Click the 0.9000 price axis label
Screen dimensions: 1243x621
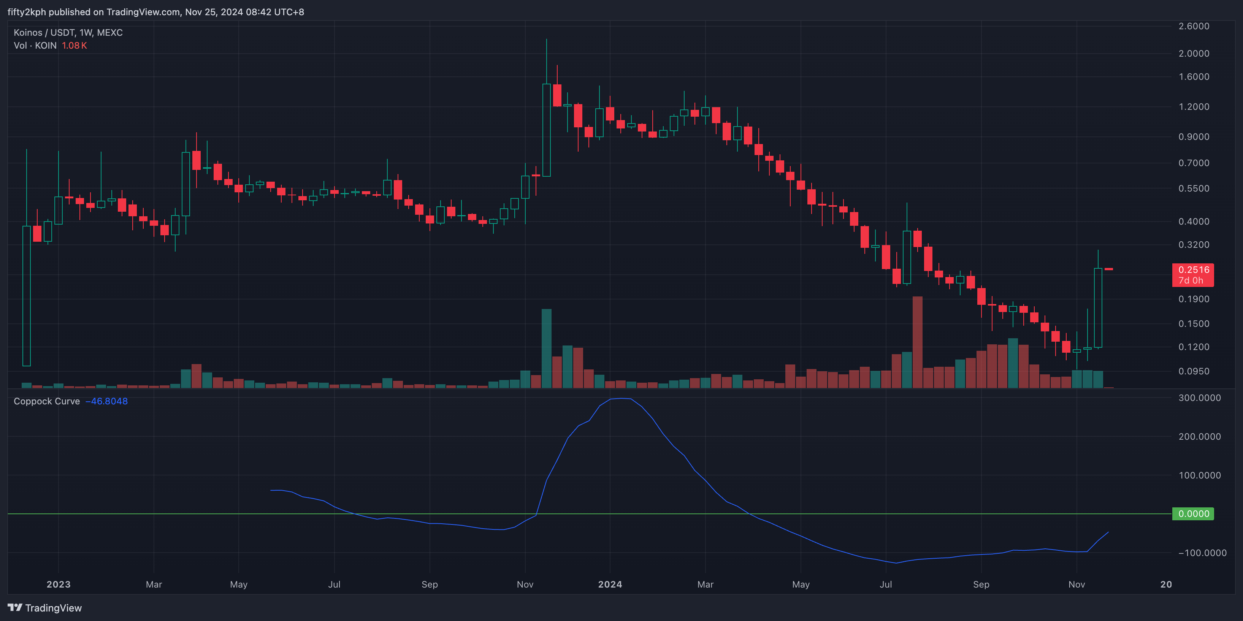point(1194,136)
